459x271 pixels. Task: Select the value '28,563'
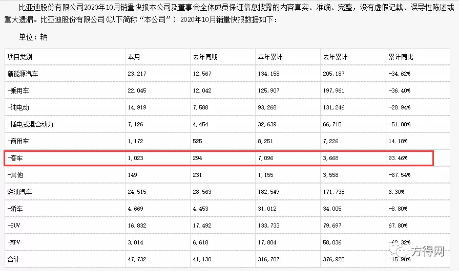tap(202, 192)
